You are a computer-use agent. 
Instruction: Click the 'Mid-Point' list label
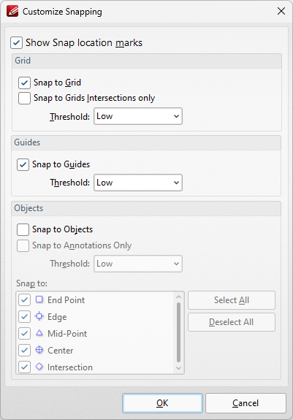[x=67, y=334]
